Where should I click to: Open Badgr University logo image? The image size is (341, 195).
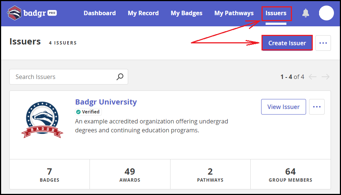(x=42, y=120)
